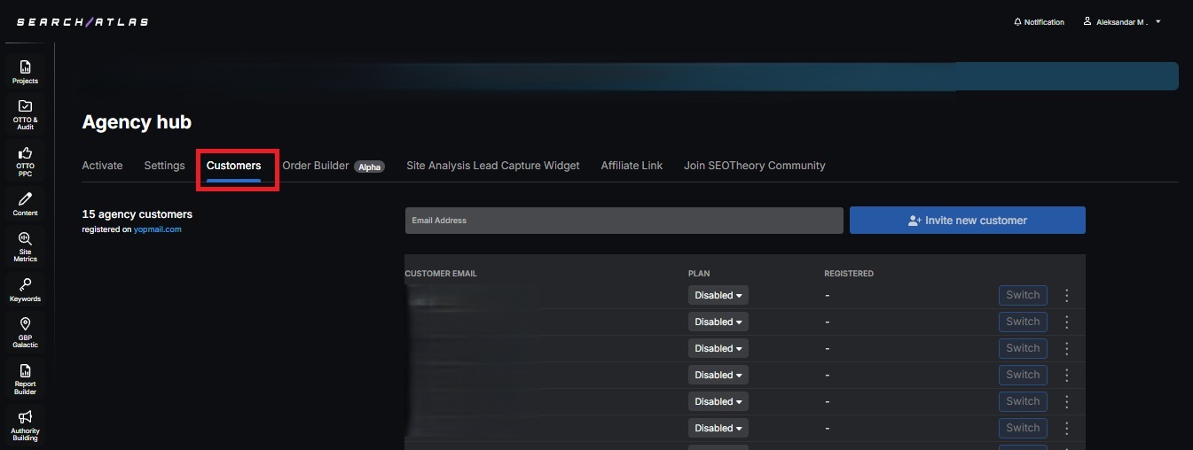Follow the yopmail.com link
Image resolution: width=1193 pixels, height=450 pixels.
tap(158, 229)
